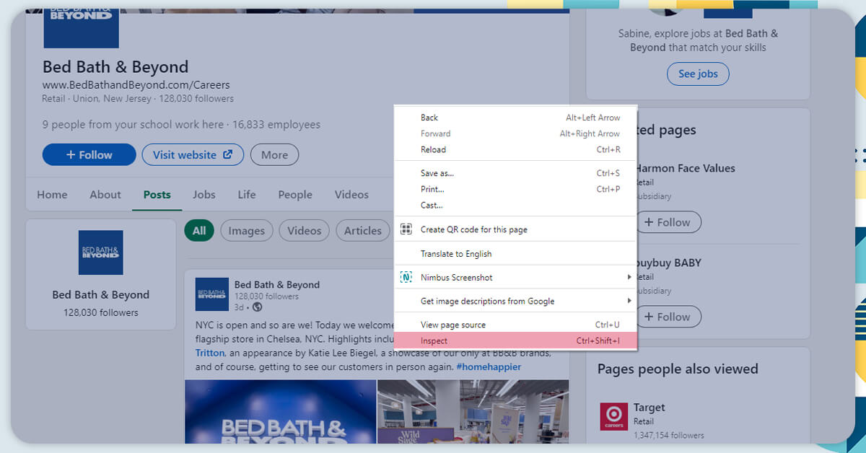Screen dimensions: 866x453
Task: Switch to the About tab
Action: [x=105, y=195]
